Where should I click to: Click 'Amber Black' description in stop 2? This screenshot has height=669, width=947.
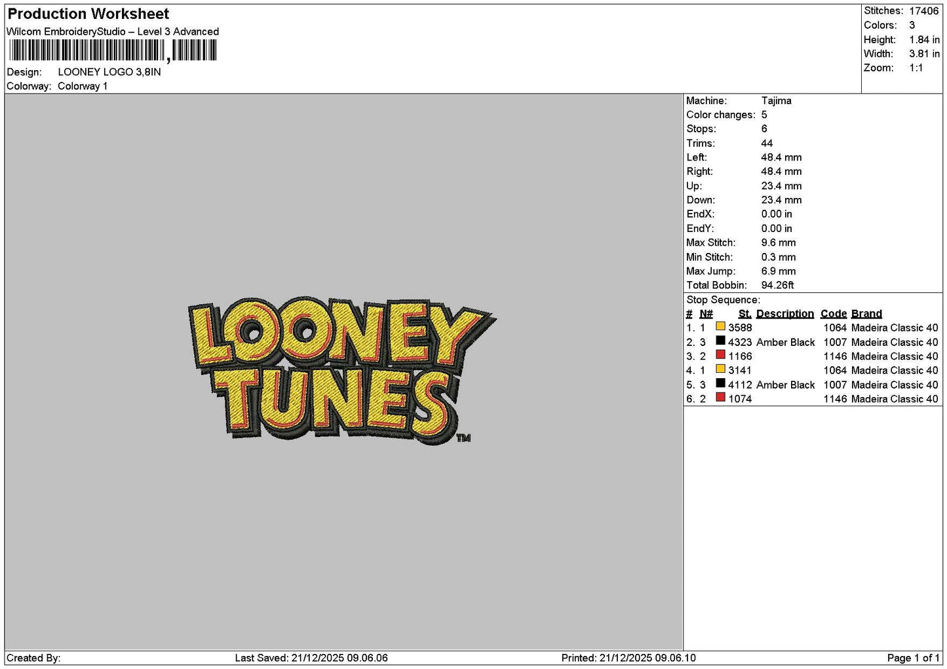point(786,342)
